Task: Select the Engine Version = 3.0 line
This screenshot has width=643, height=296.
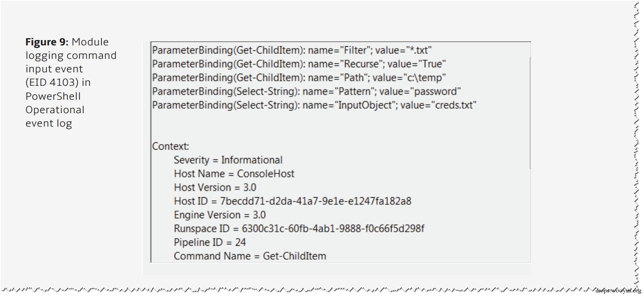Action: point(220,215)
